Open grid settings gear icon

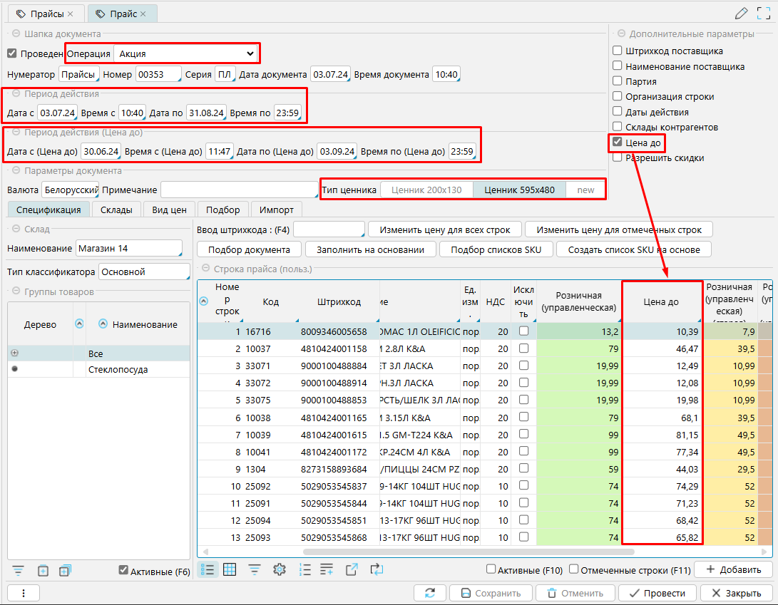(x=280, y=569)
